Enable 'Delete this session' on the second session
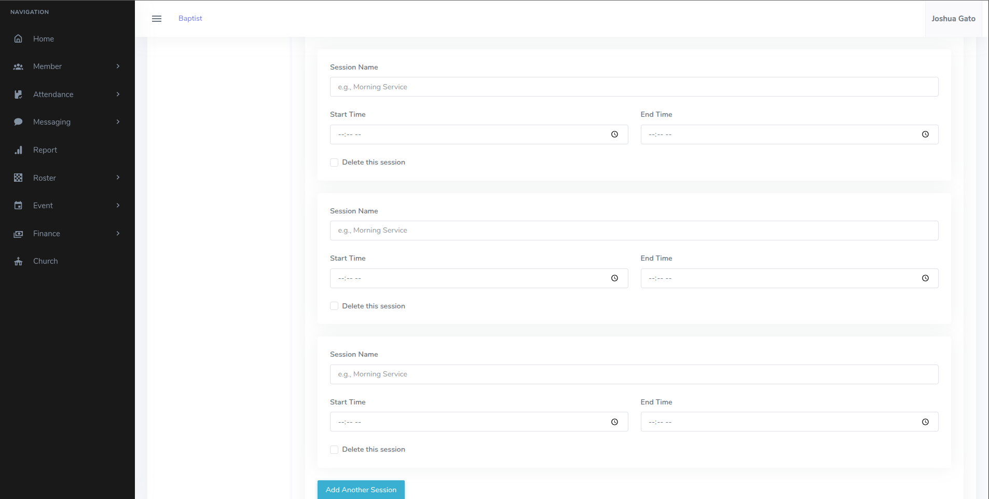989x499 pixels. point(334,306)
